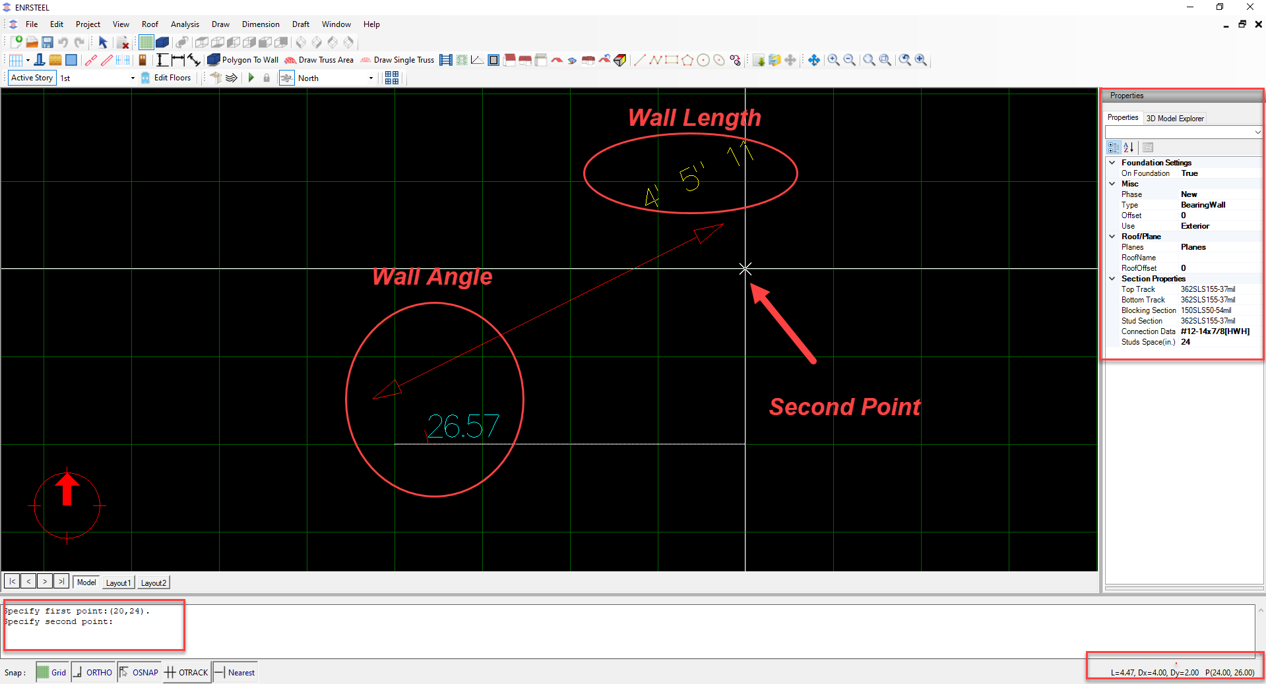This screenshot has height=684, width=1266.
Task: Toggle OSNAP snap mode
Action: 139,672
